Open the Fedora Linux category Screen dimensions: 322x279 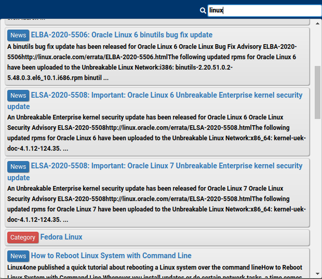click(x=61, y=237)
